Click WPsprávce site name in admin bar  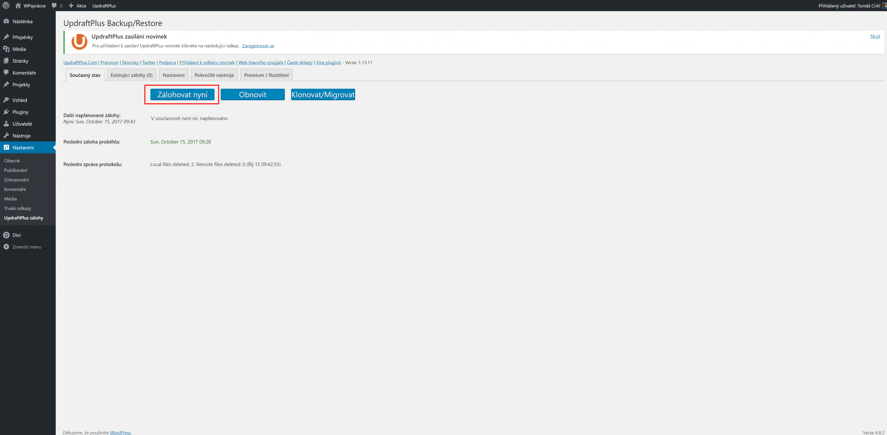click(x=34, y=6)
